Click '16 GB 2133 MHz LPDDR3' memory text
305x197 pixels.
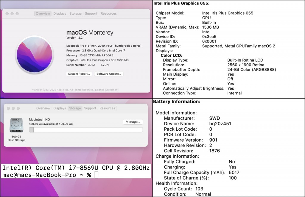click(96, 55)
